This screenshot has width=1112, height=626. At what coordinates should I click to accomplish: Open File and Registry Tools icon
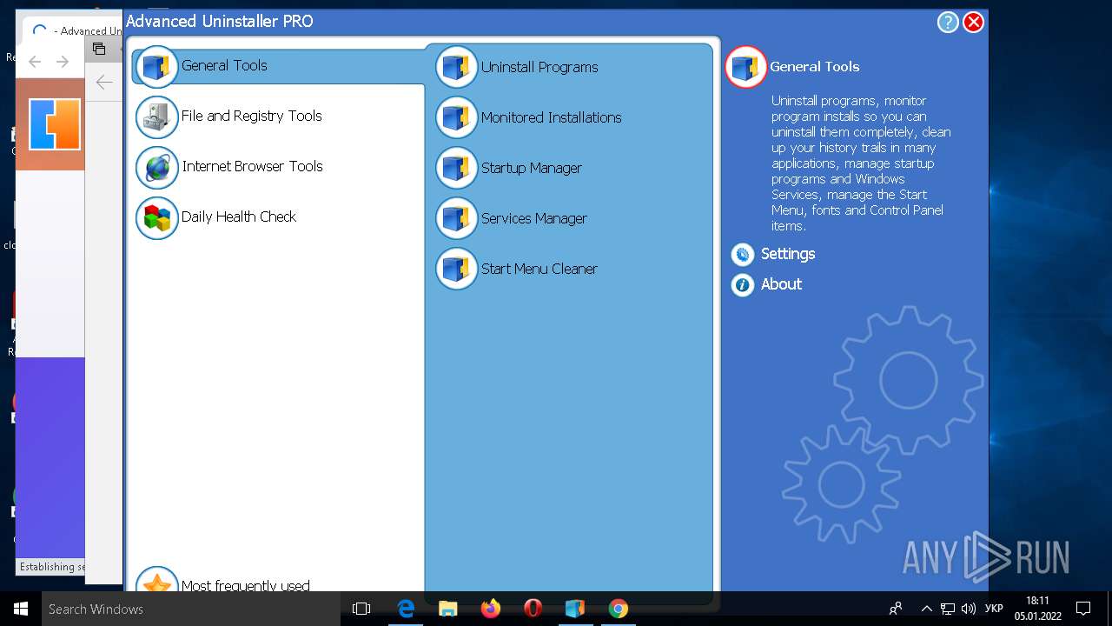coord(156,117)
